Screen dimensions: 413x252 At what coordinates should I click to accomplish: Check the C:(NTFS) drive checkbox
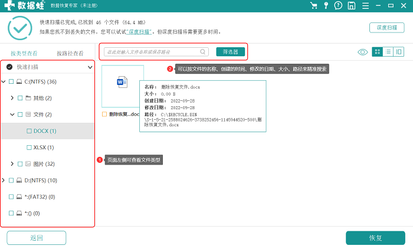tap(11, 81)
